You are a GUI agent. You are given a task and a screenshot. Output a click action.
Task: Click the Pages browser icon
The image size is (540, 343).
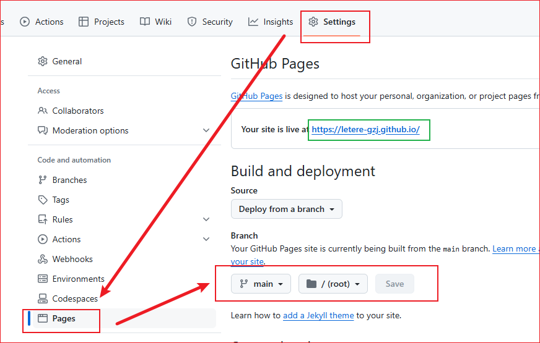(x=43, y=318)
